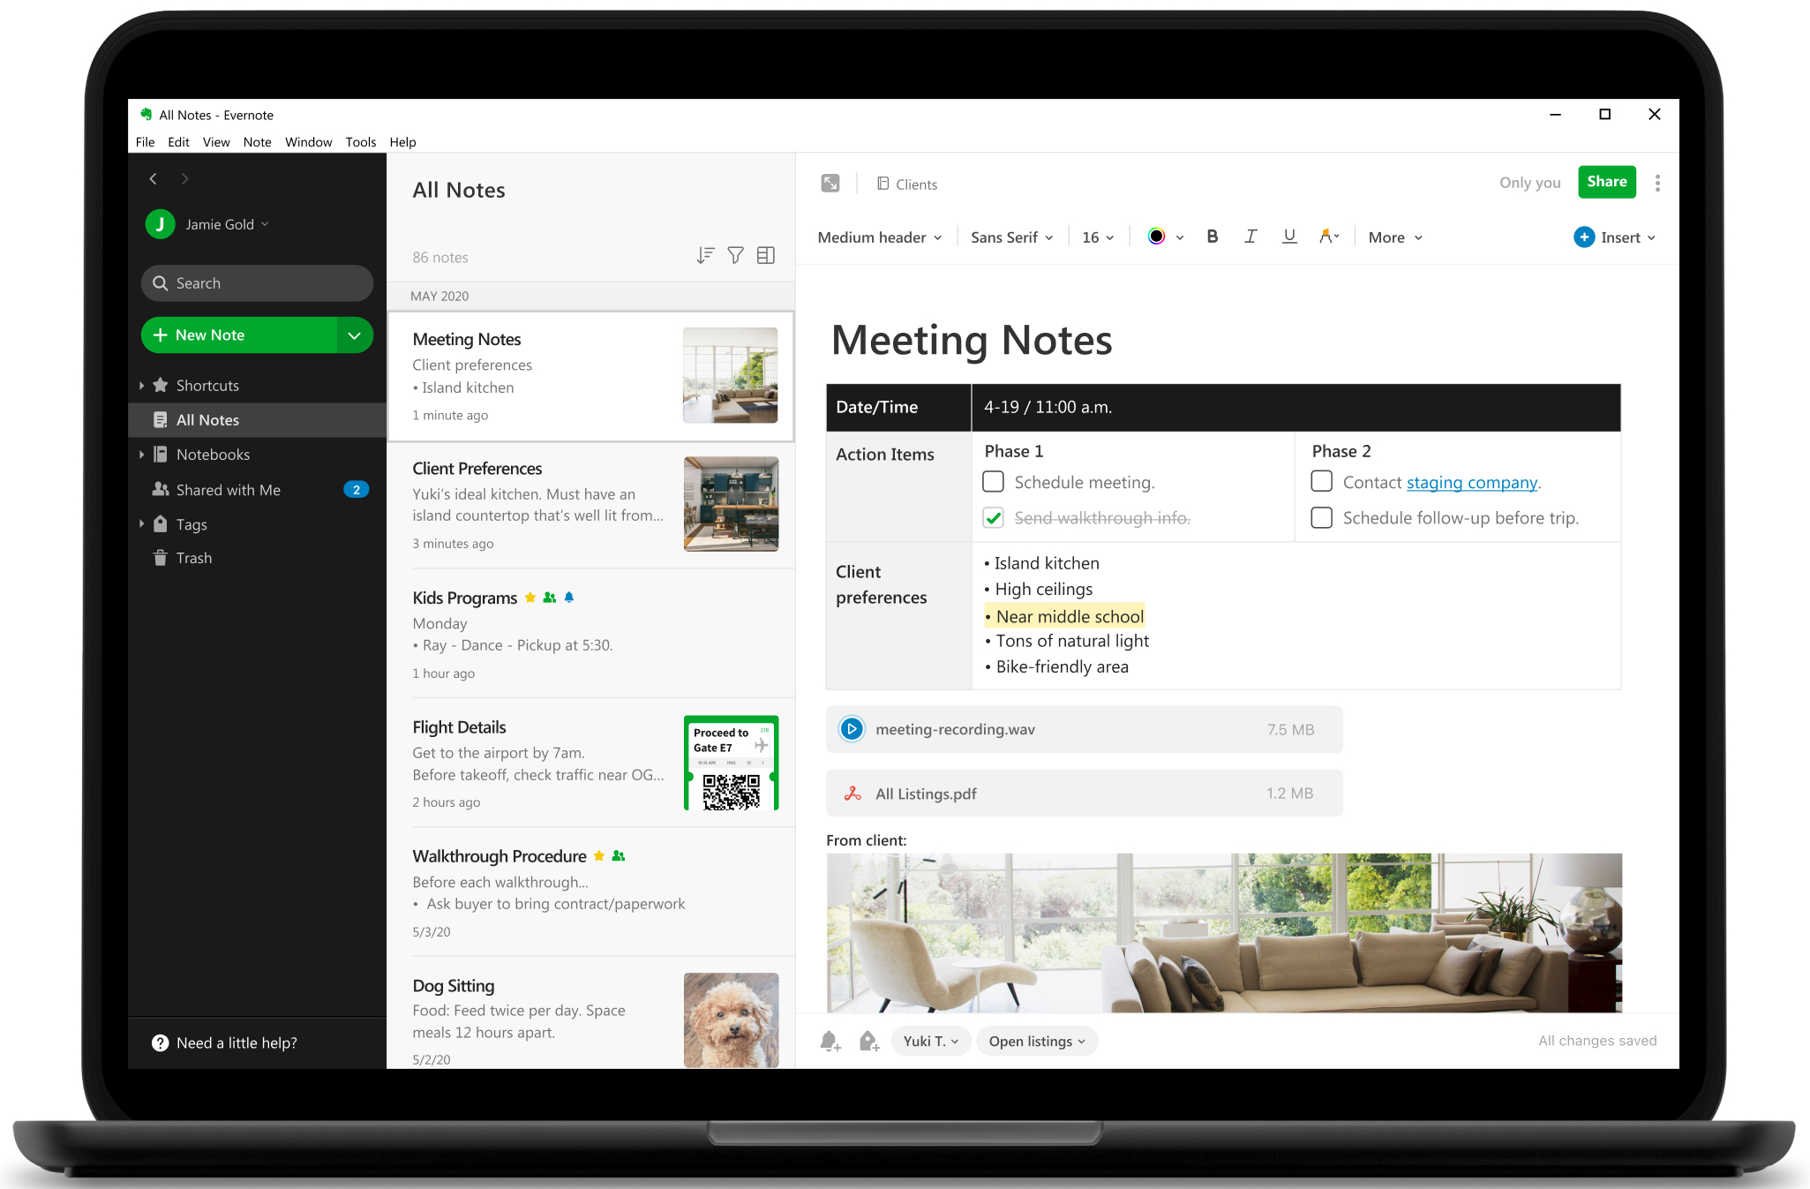The image size is (1810, 1189).
Task: Click the text color highlight icon
Action: (1327, 237)
